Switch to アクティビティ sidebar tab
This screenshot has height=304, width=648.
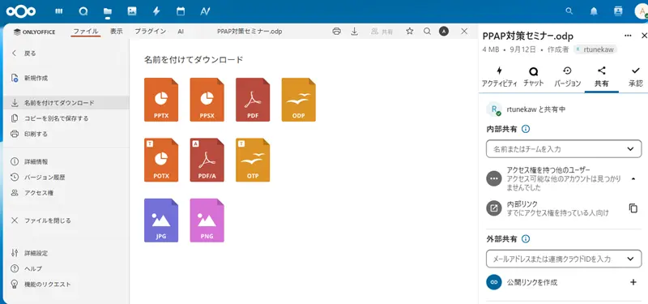(499, 77)
